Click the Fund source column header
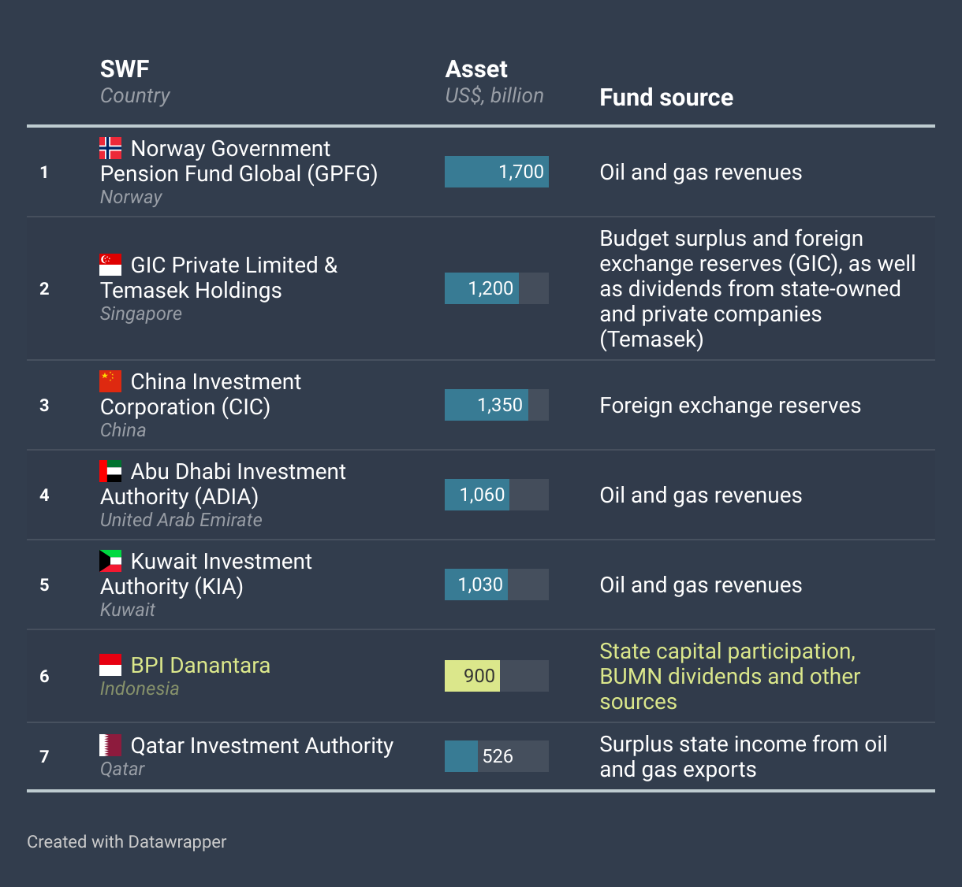Screen dimensions: 962x887 (666, 98)
